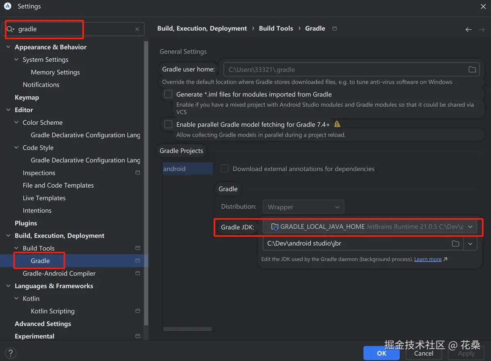The width and height of the screenshot is (491, 361).
Task: Select Gradle under Build Tools
Action: 40,261
